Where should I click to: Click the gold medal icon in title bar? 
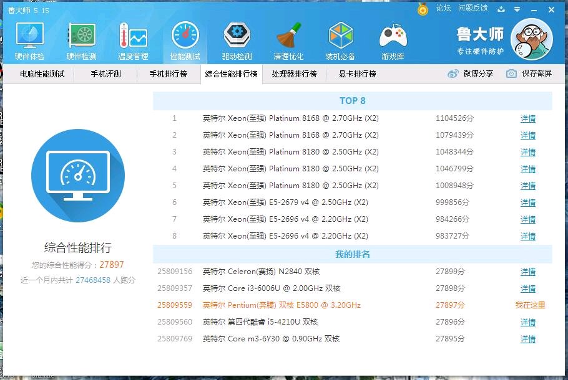(x=423, y=9)
